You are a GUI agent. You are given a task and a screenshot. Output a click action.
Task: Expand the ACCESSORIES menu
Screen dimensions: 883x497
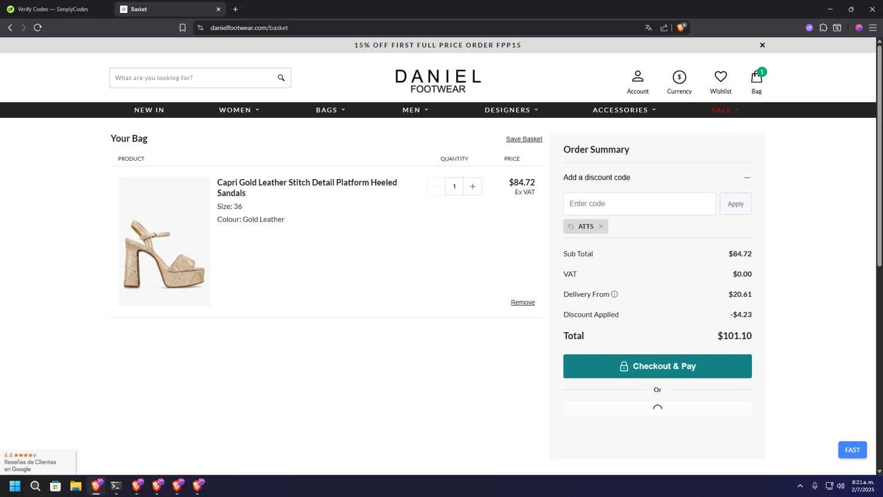click(625, 110)
